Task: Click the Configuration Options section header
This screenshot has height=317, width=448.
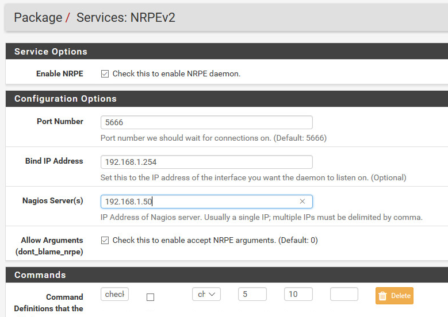Action: click(227, 99)
